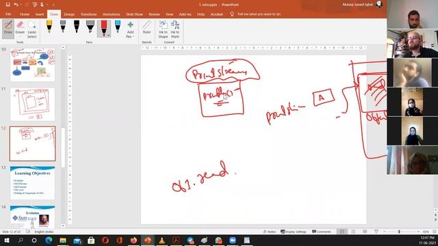Click the zoom slider handle
This screenshot has height=246, width=438.
pos(399,232)
